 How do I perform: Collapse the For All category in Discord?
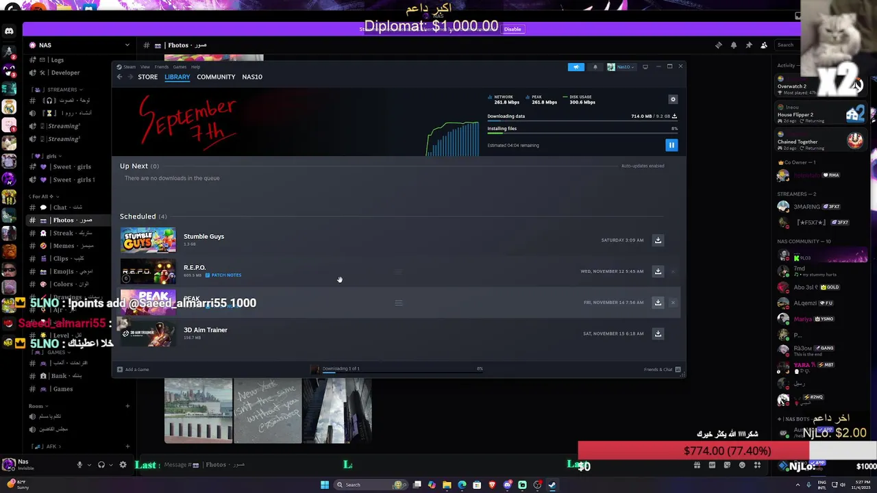45,197
